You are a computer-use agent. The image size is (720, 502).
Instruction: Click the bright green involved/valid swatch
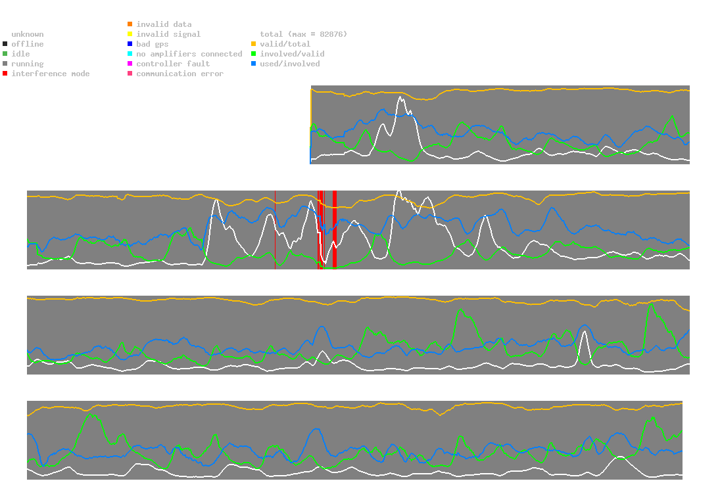tap(253, 54)
